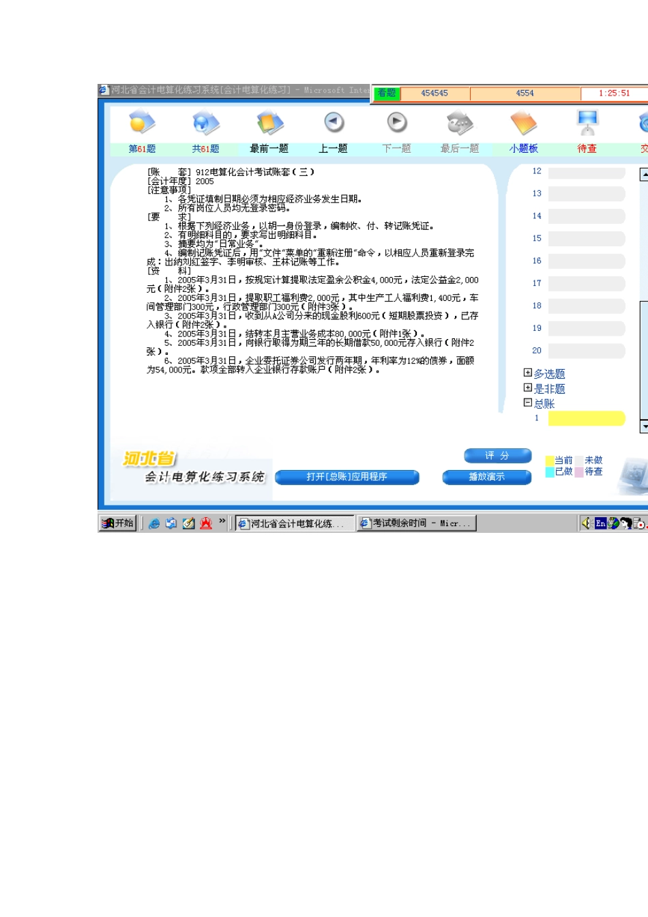Image resolution: width=648 pixels, height=917 pixels.
Task: Click the cyan 已做 legend swatch
Action: tap(550, 471)
